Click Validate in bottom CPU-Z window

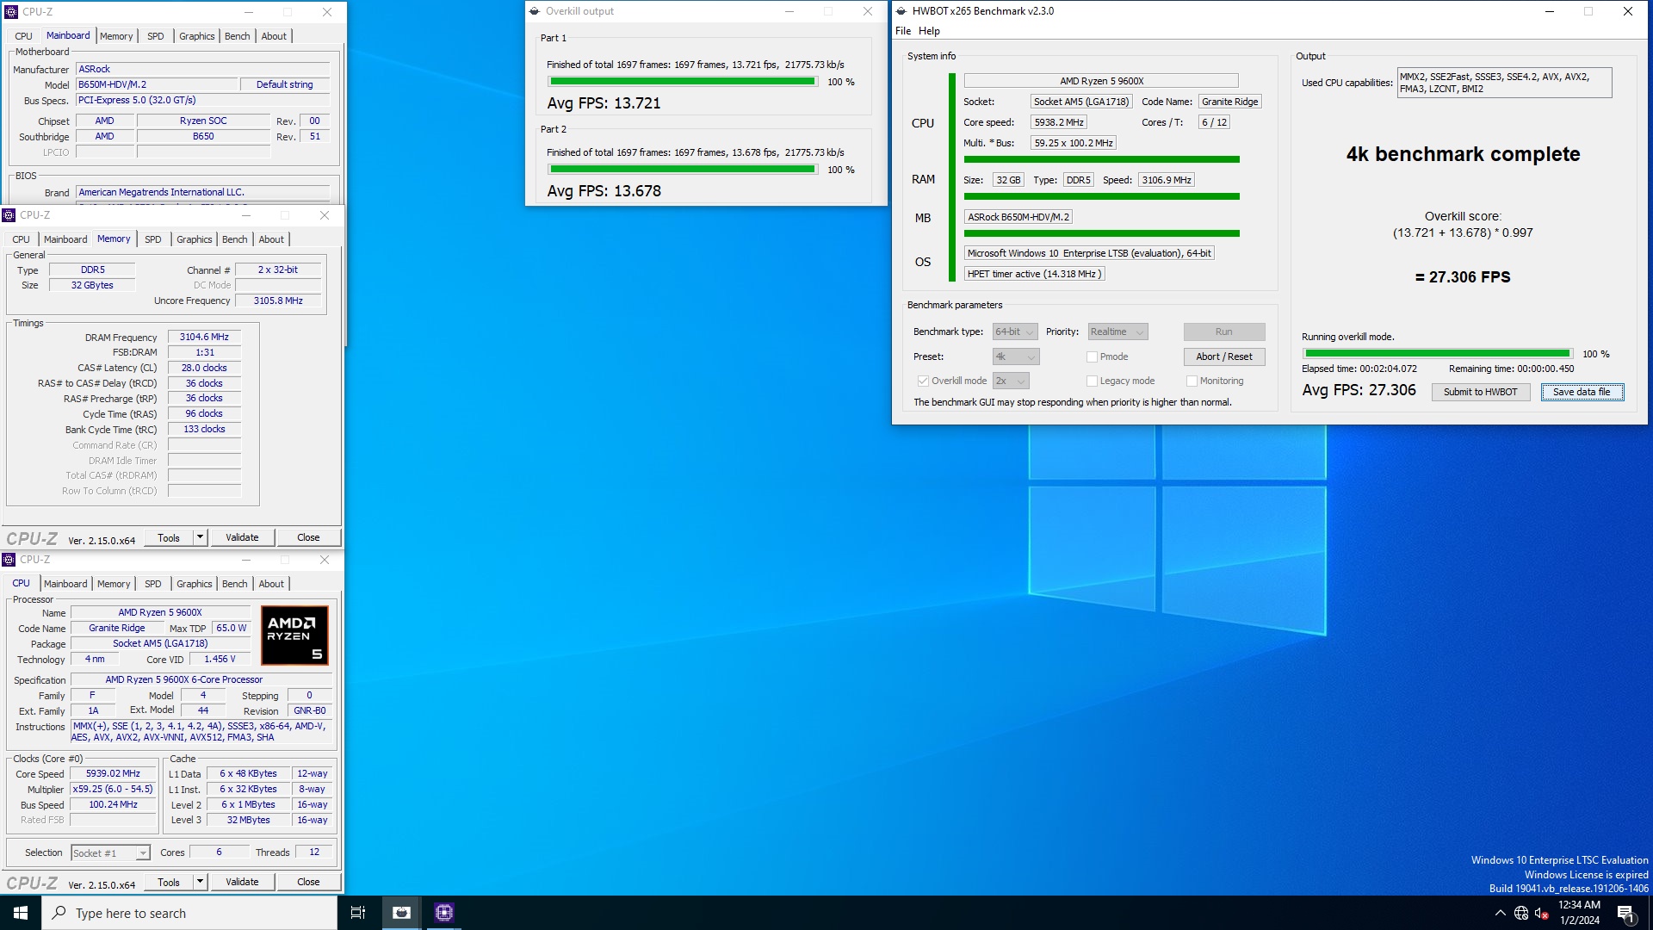coord(242,882)
